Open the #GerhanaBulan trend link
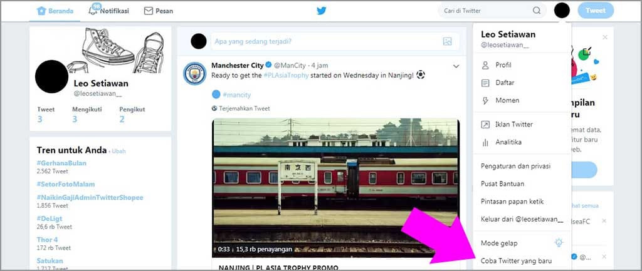 tap(61, 163)
